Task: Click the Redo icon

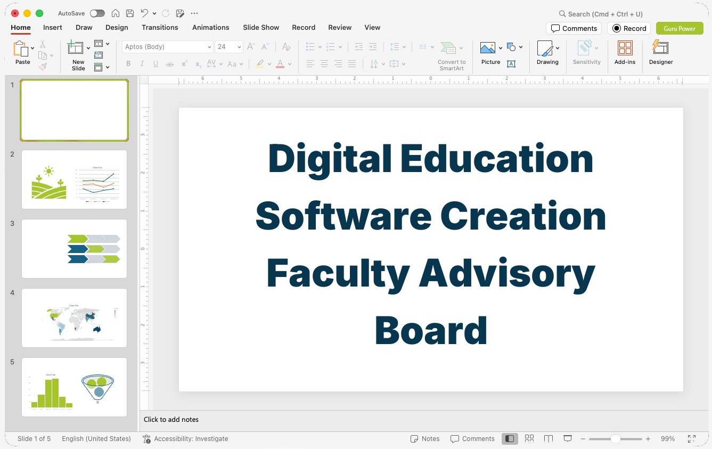Action: pyautogui.click(x=166, y=13)
